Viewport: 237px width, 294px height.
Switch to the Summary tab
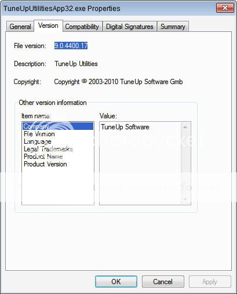pyautogui.click(x=173, y=27)
